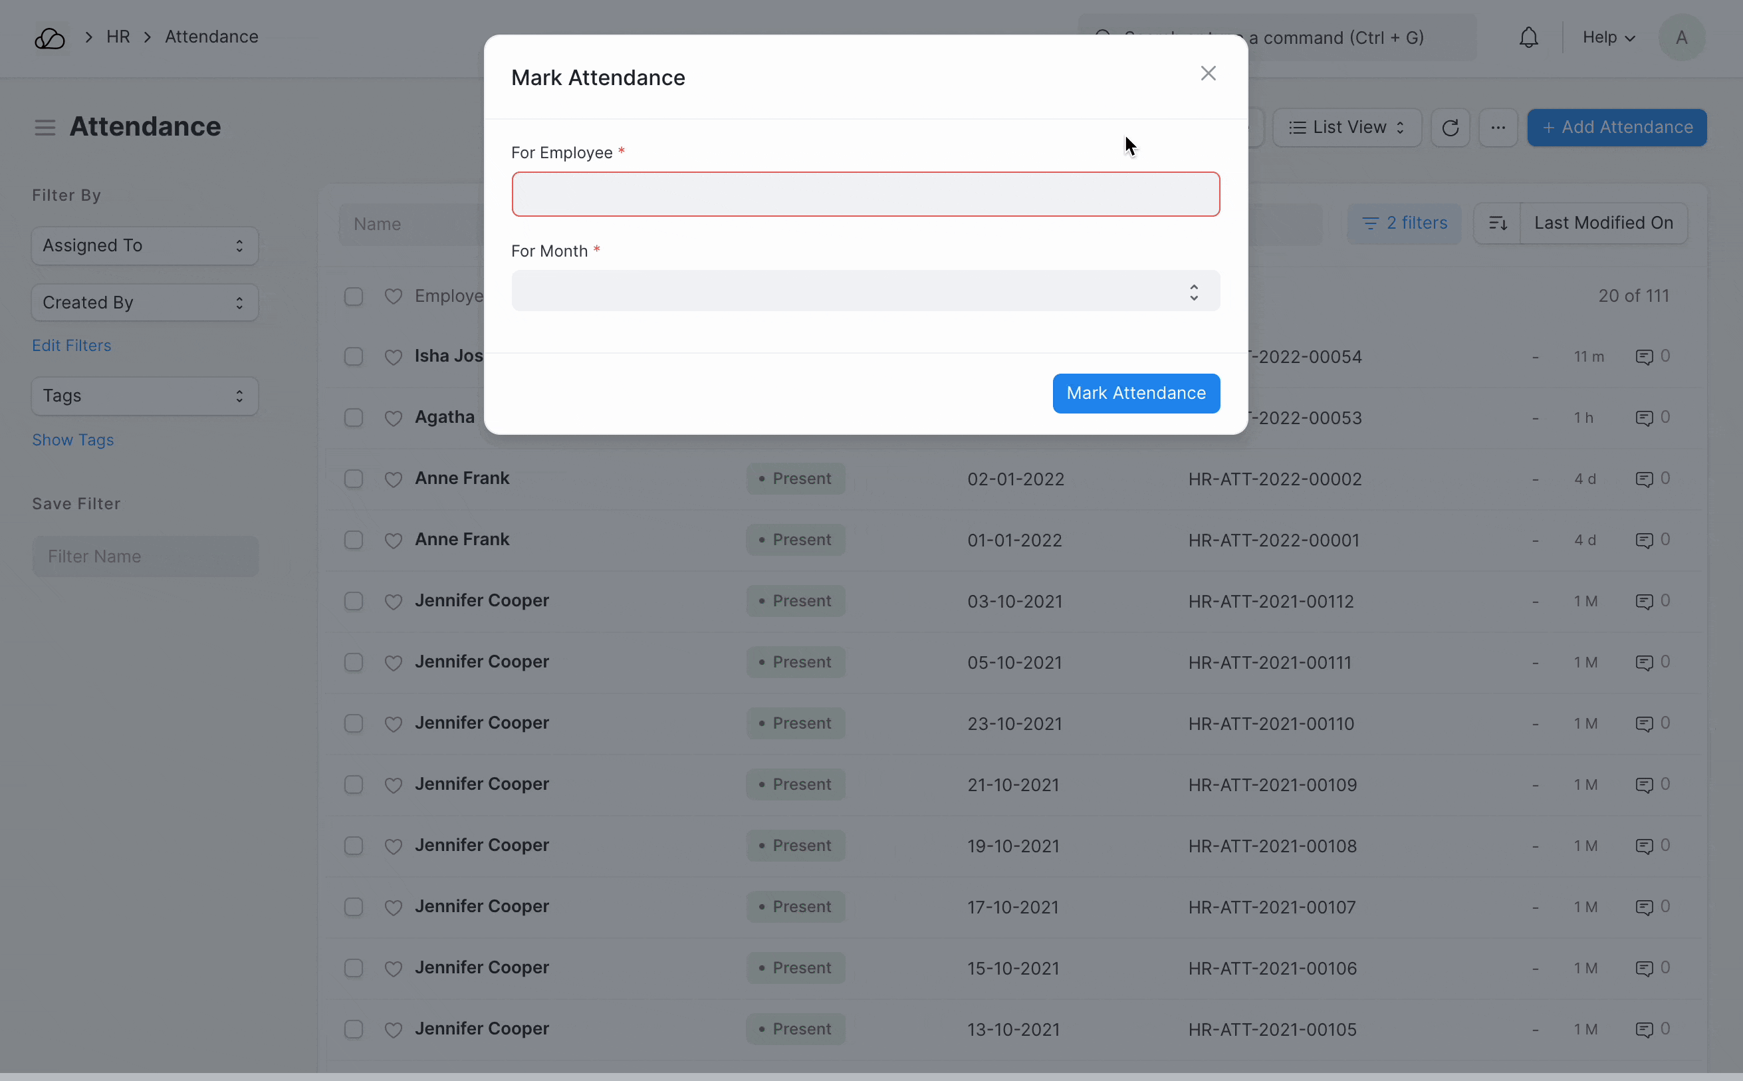Go to HR breadcrumb
This screenshot has height=1081, width=1743.
pos(118,37)
